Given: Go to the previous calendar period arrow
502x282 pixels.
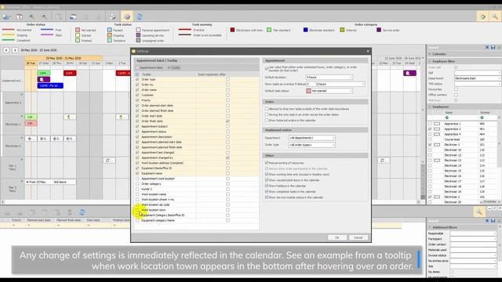Looking at the screenshot, I should (6, 50).
